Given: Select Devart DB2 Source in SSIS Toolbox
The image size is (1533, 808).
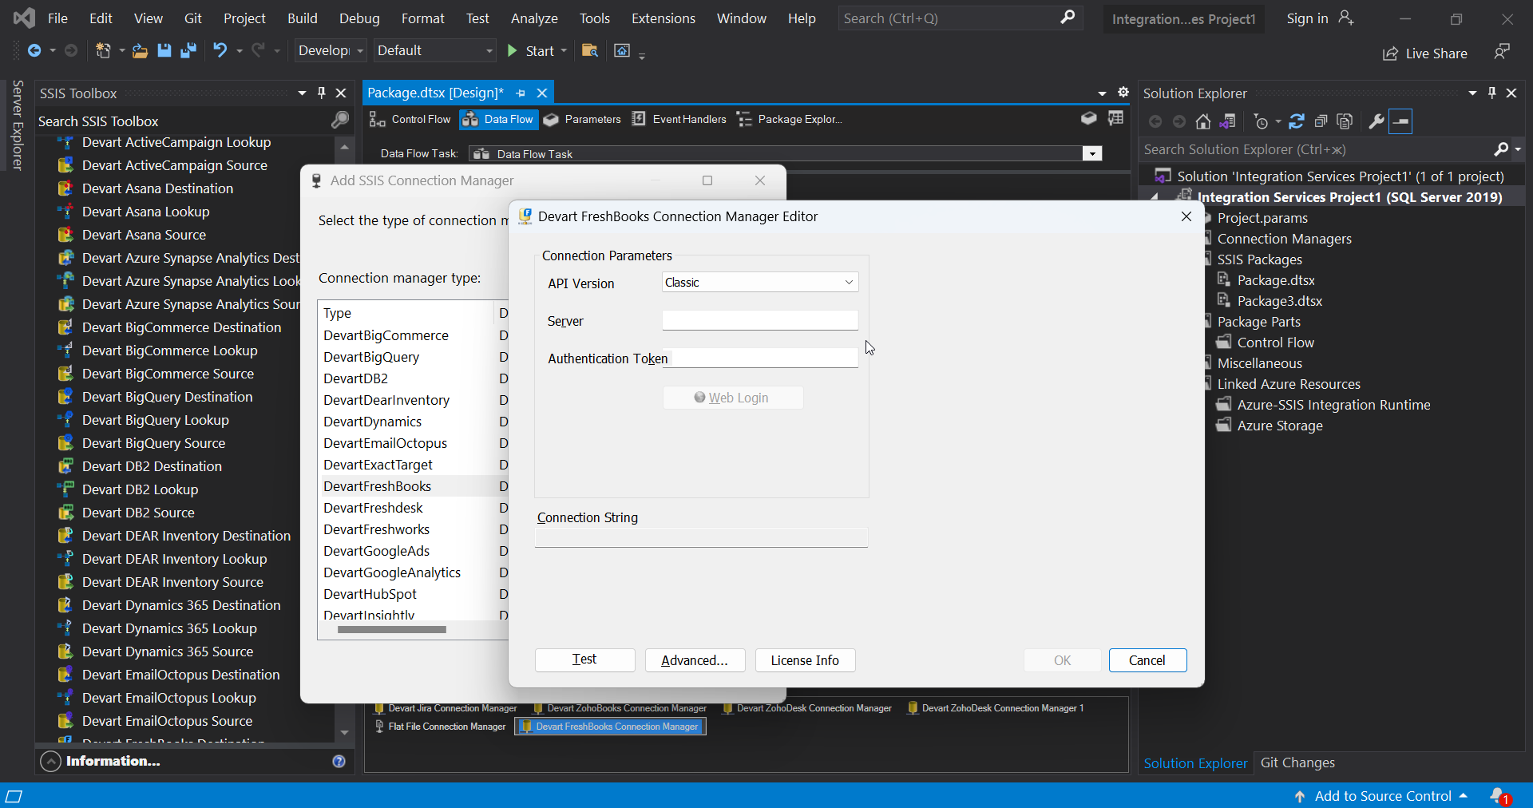Looking at the screenshot, I should [138, 513].
